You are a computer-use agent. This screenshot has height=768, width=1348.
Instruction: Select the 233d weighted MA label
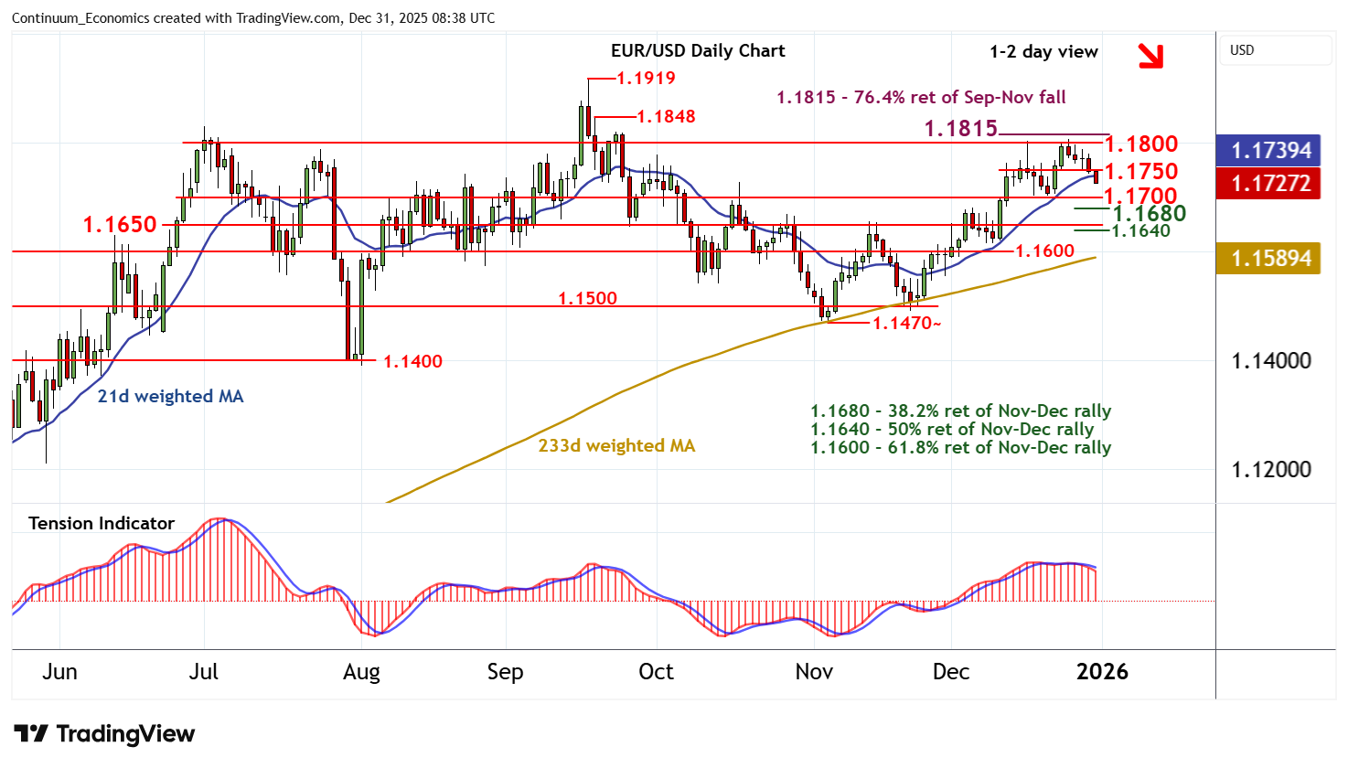[616, 446]
